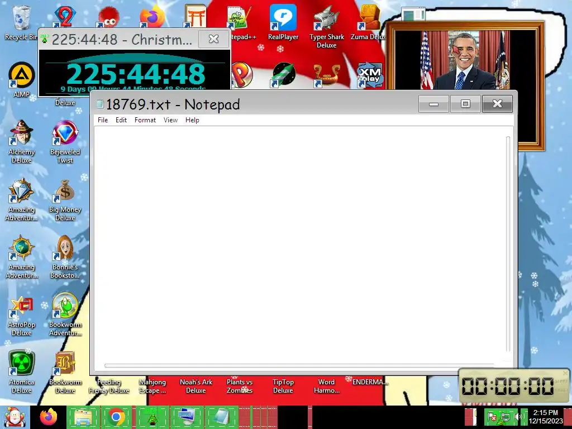Minimize the Notepad window
The width and height of the screenshot is (572, 429).
(433, 104)
